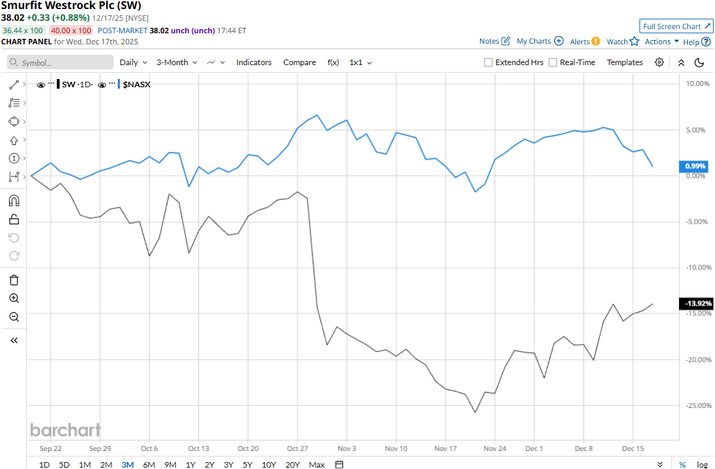Undo the last chart change

click(14, 238)
